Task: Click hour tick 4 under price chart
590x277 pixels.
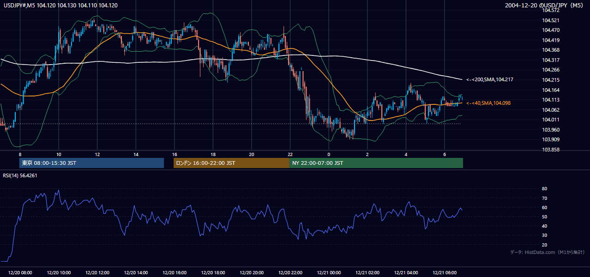Action: (x=406, y=155)
